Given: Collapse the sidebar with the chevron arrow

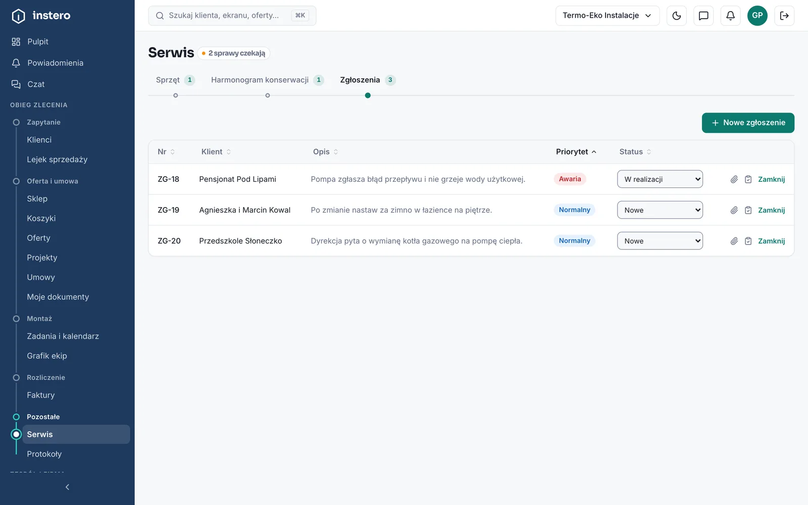Looking at the screenshot, I should (67, 487).
